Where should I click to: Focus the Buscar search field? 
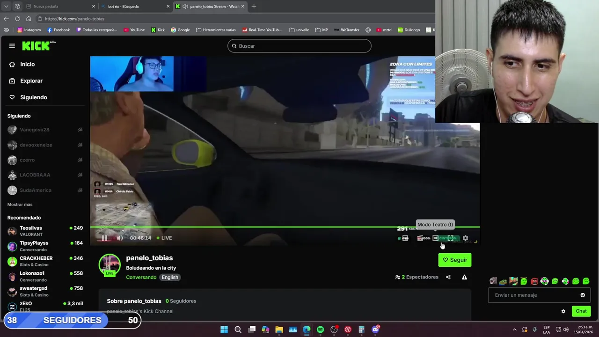pos(299,46)
